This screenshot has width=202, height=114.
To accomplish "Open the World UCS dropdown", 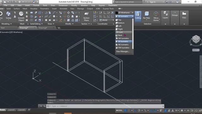I will pos(107,20).
